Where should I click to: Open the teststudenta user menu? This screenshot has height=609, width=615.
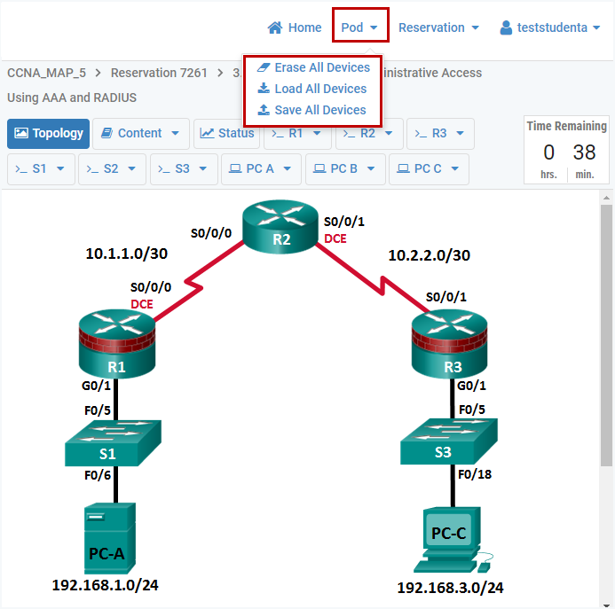click(550, 27)
